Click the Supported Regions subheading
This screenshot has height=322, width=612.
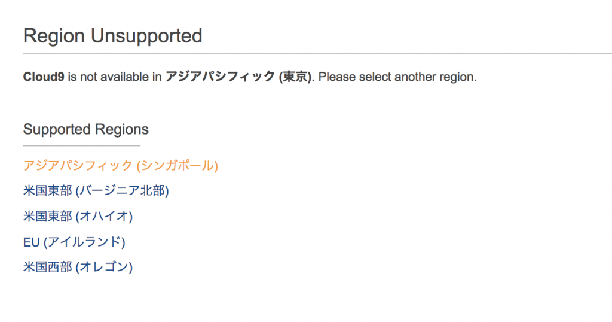pos(86,129)
